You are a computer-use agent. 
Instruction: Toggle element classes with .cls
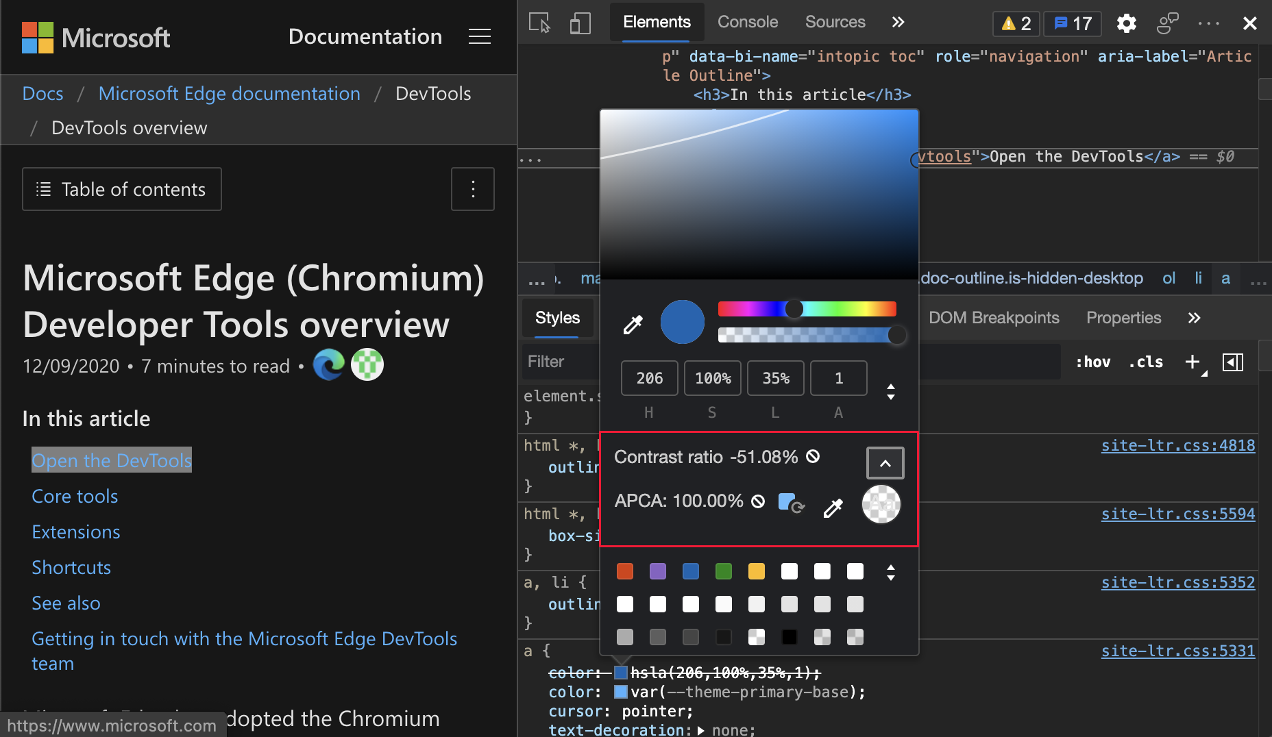(x=1145, y=362)
